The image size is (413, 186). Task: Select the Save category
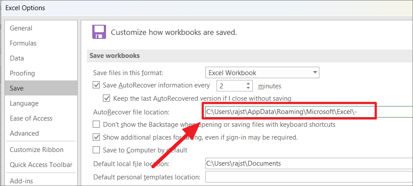[x=41, y=88]
